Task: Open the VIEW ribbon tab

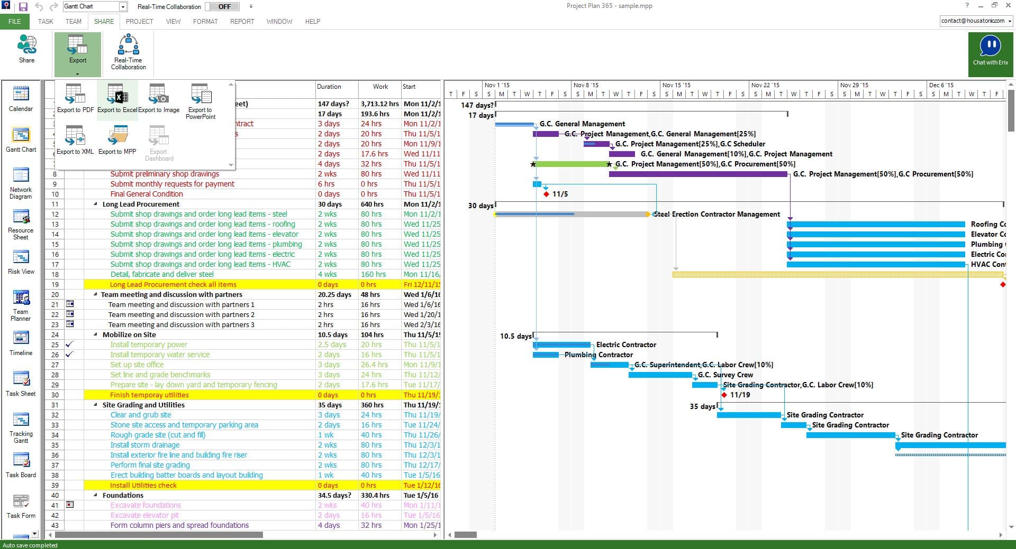Action: pyautogui.click(x=173, y=22)
